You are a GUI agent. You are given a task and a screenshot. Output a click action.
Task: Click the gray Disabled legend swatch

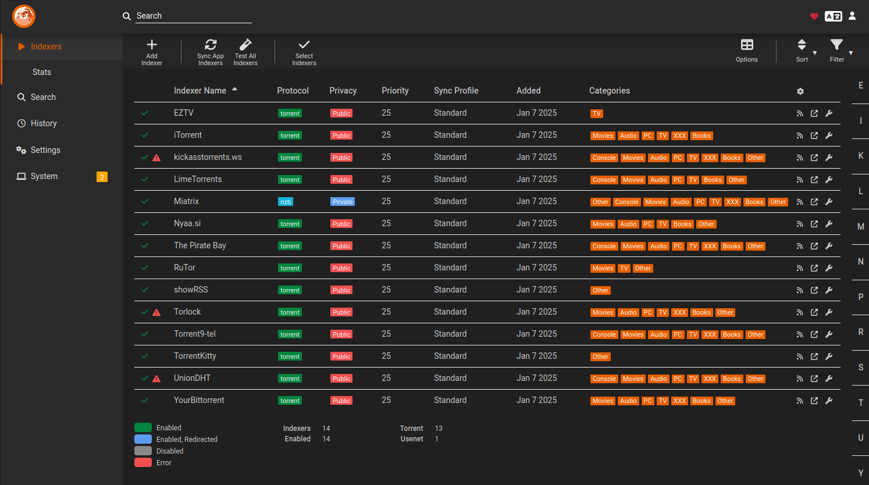(143, 451)
